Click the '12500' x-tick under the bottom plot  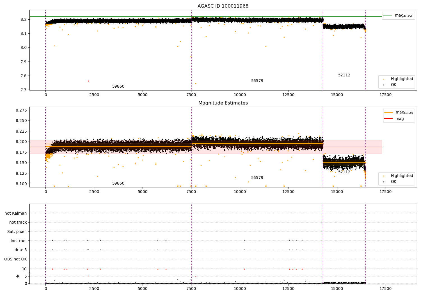click(x=288, y=289)
